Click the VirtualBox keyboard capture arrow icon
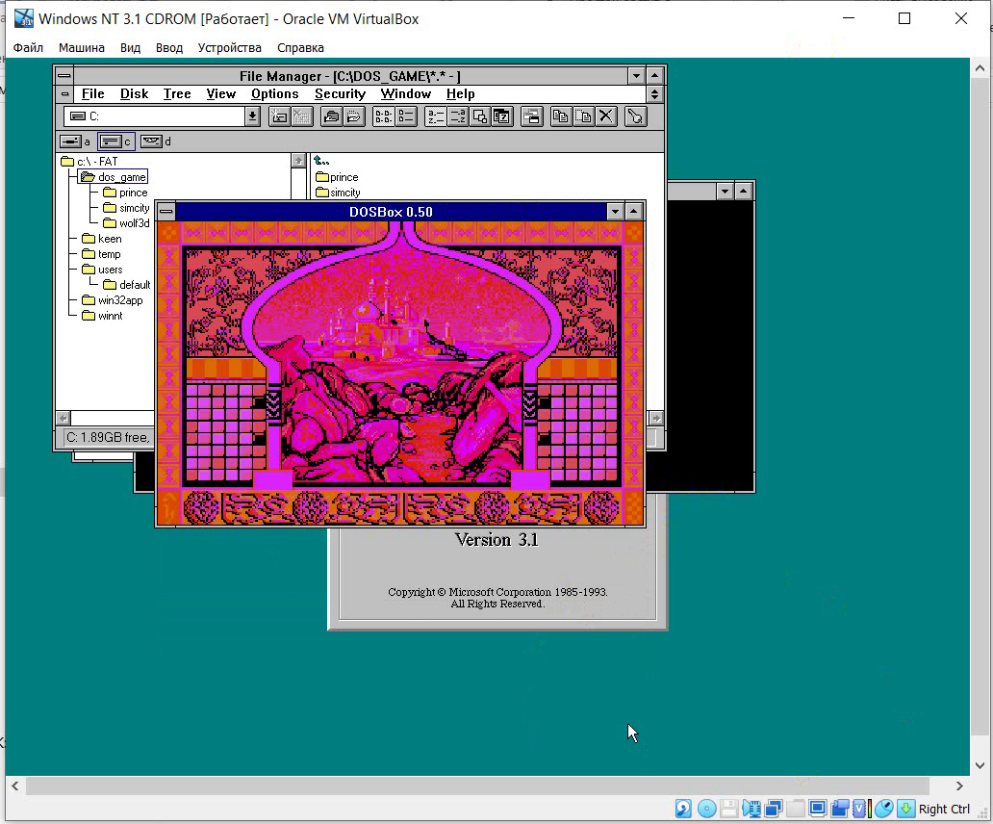Viewport: 993px width, 824px height. (906, 809)
